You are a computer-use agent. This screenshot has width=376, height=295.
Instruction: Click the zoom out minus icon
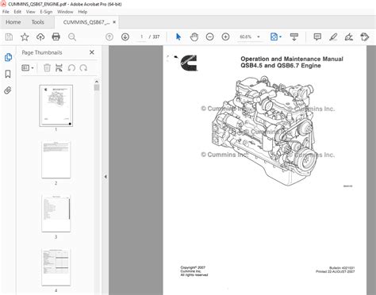coord(209,36)
